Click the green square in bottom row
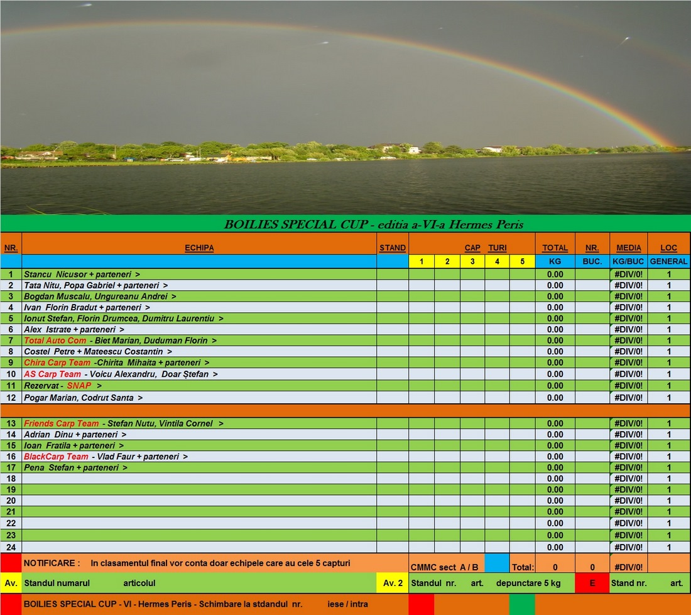Screen dimensions: 691x615 pyautogui.click(x=521, y=604)
